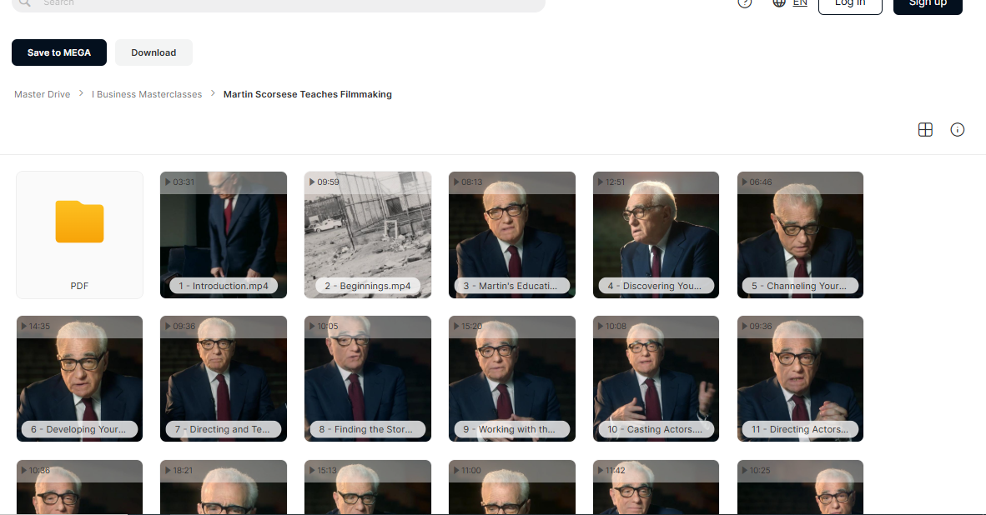
Task: Click Save to MEGA button
Action: (59, 52)
